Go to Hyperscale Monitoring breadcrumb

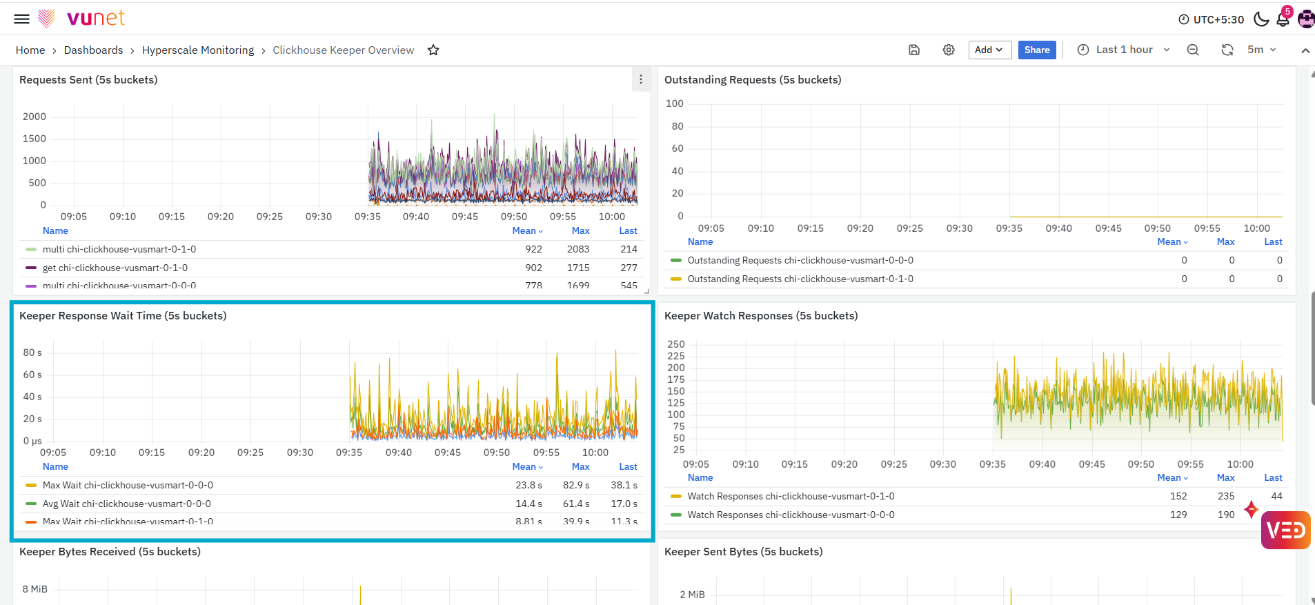coord(198,50)
